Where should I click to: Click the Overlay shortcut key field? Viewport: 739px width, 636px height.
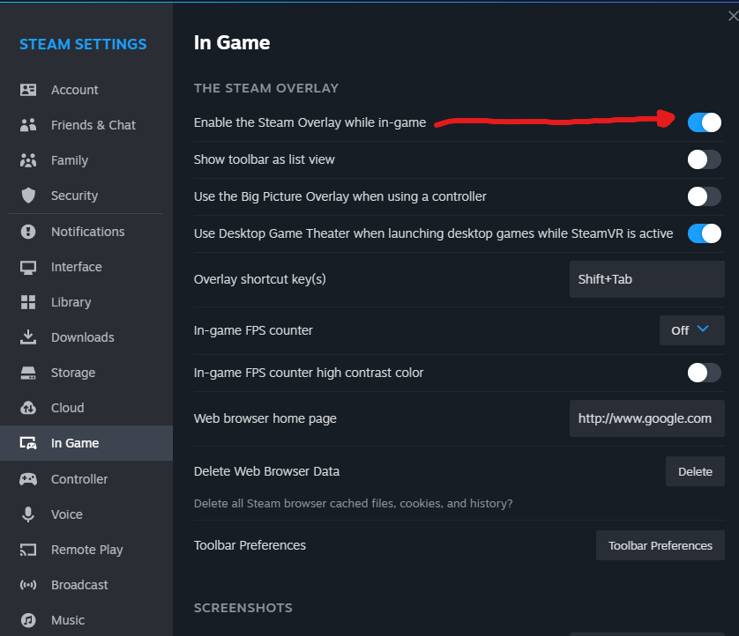point(646,279)
